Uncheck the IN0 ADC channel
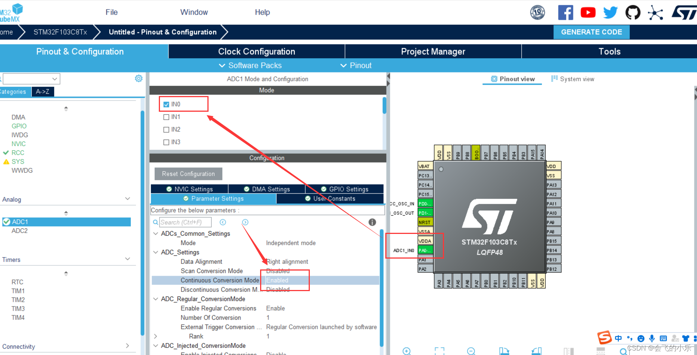 (166, 104)
